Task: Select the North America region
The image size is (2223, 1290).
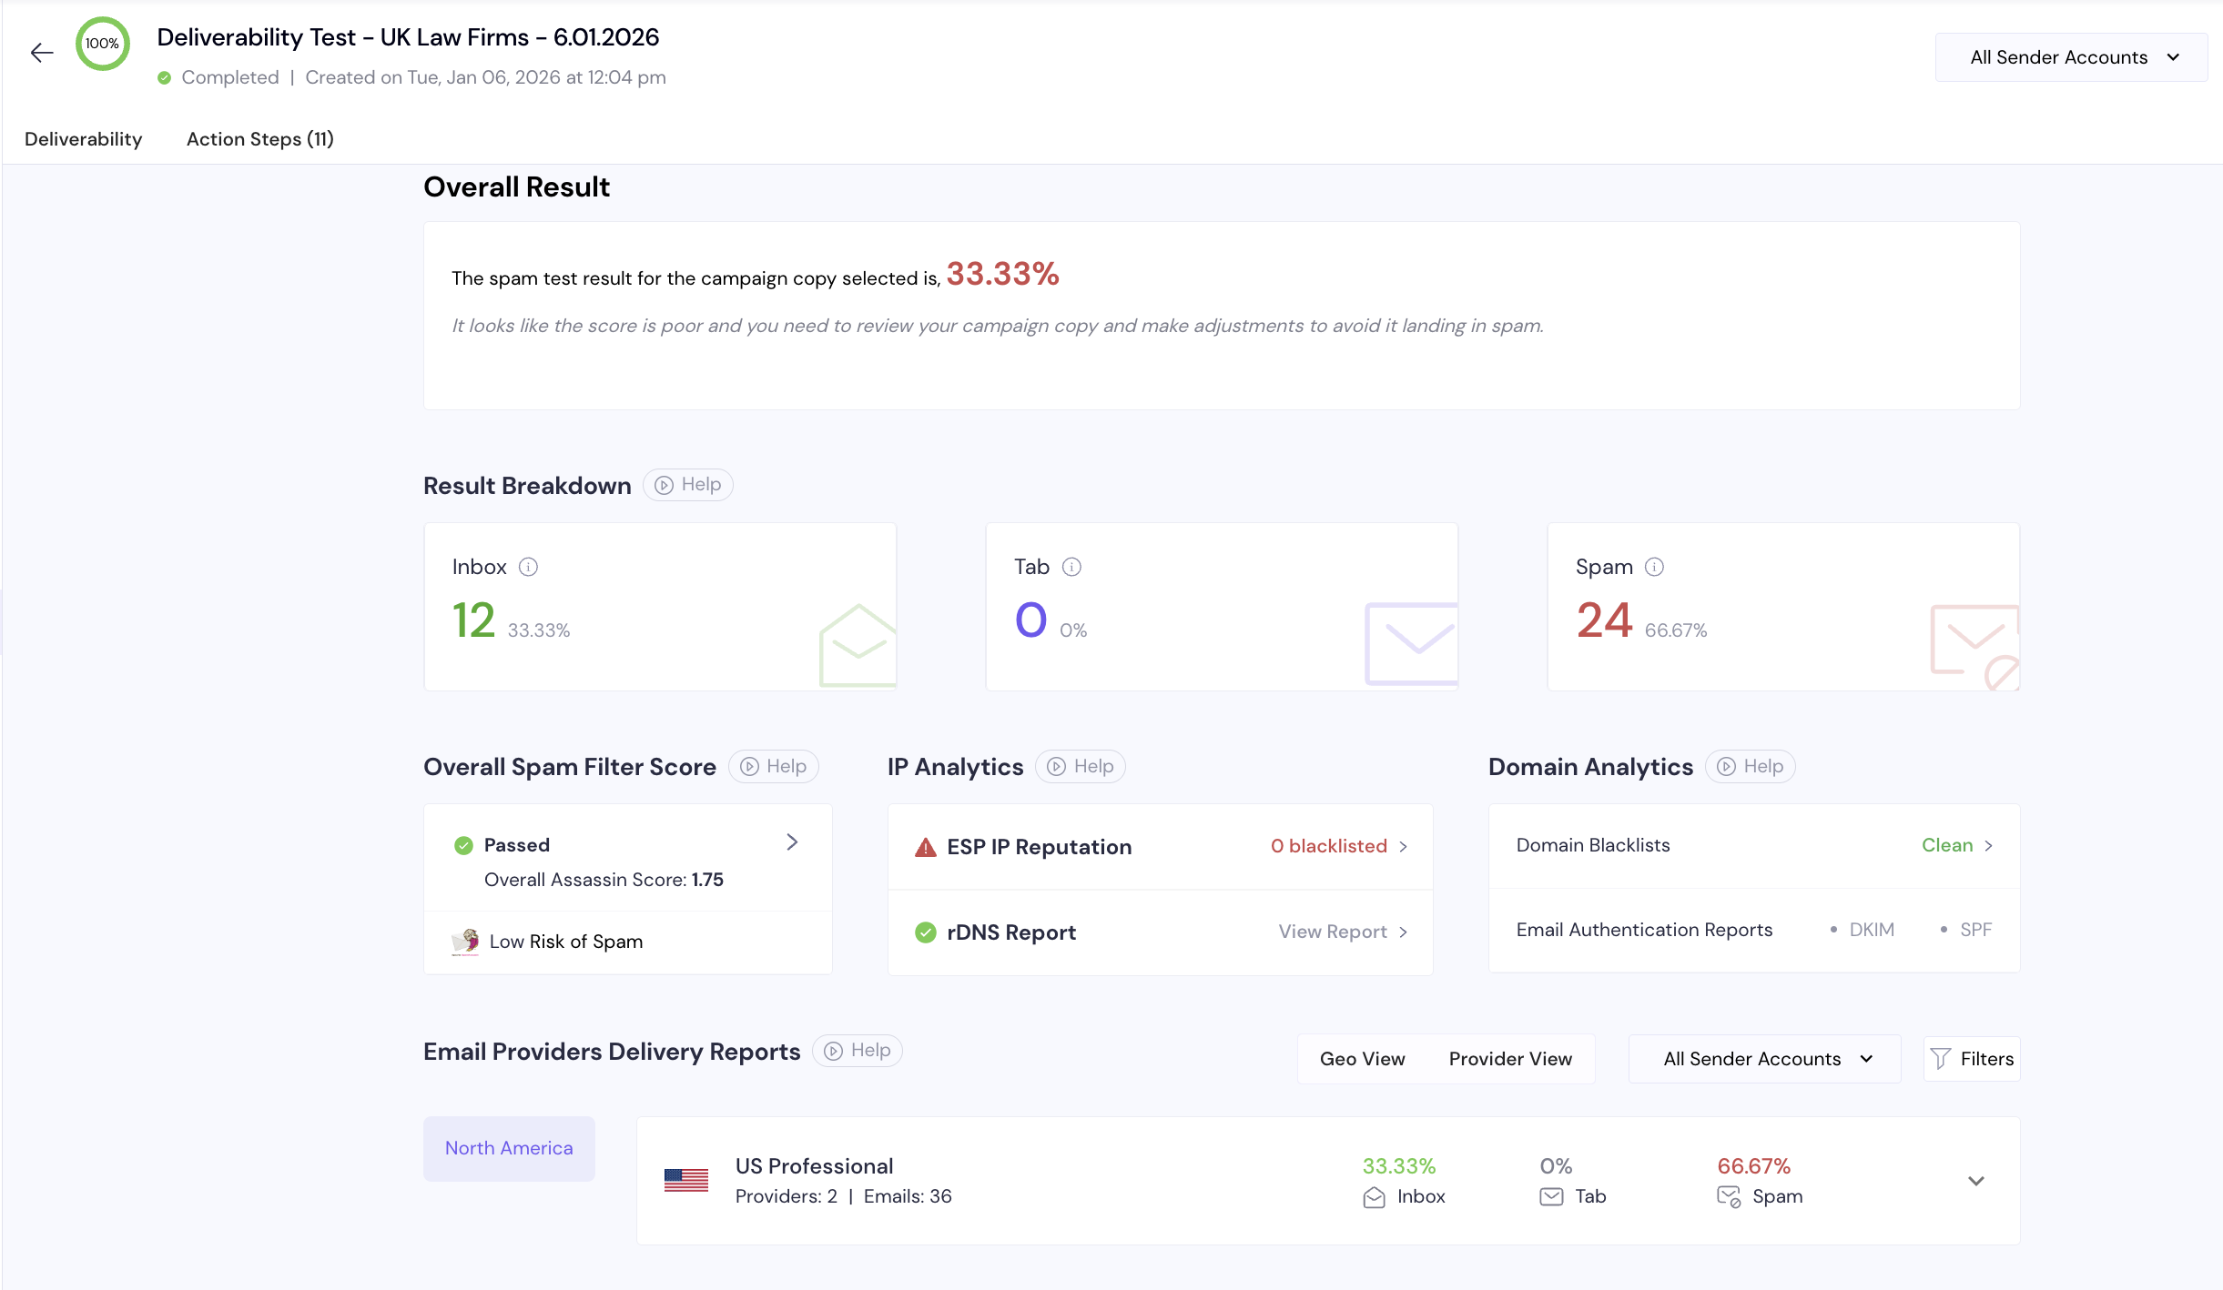Action: [509, 1148]
